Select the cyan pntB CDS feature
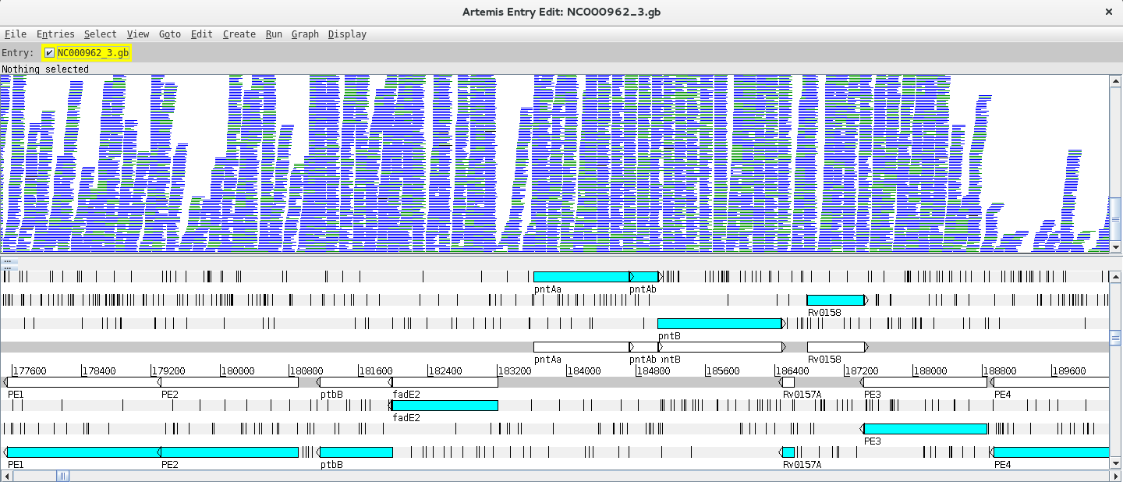Viewport: 1123px width, 482px height. click(719, 324)
